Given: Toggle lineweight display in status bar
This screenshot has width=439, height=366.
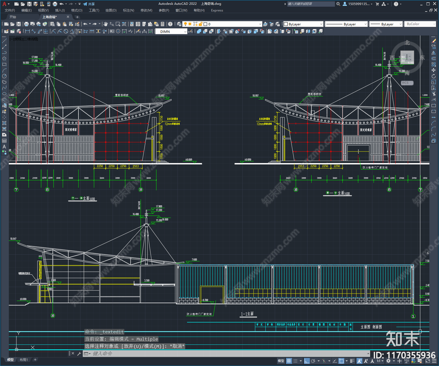Looking at the screenshot, I should 353,361.
